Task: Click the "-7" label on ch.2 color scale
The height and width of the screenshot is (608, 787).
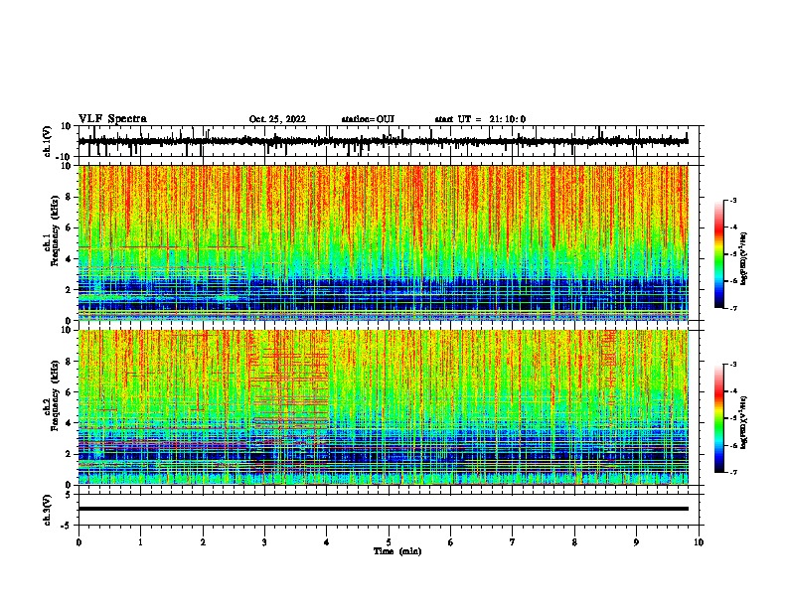Action: (732, 472)
